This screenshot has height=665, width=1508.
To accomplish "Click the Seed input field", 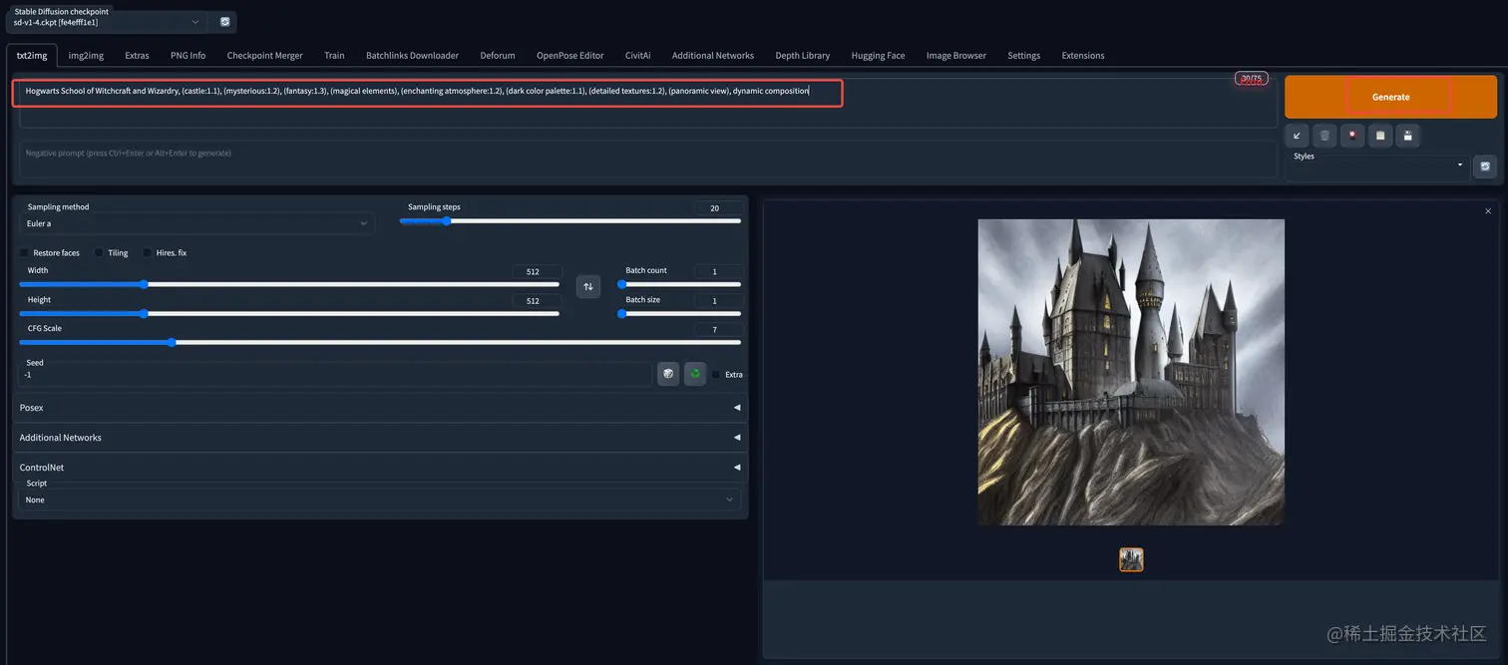I will (x=335, y=375).
